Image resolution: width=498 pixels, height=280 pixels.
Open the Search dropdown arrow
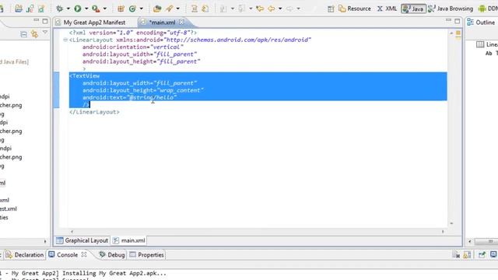(x=178, y=9)
